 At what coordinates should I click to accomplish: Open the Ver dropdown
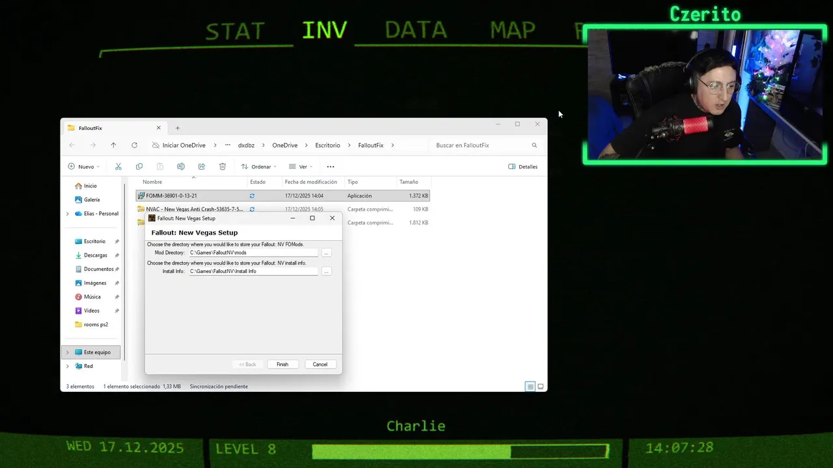pos(301,166)
